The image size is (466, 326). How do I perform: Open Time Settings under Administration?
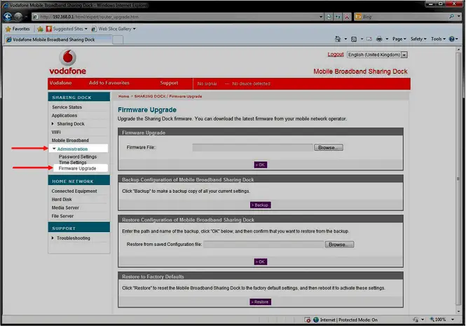pyautogui.click(x=72, y=163)
